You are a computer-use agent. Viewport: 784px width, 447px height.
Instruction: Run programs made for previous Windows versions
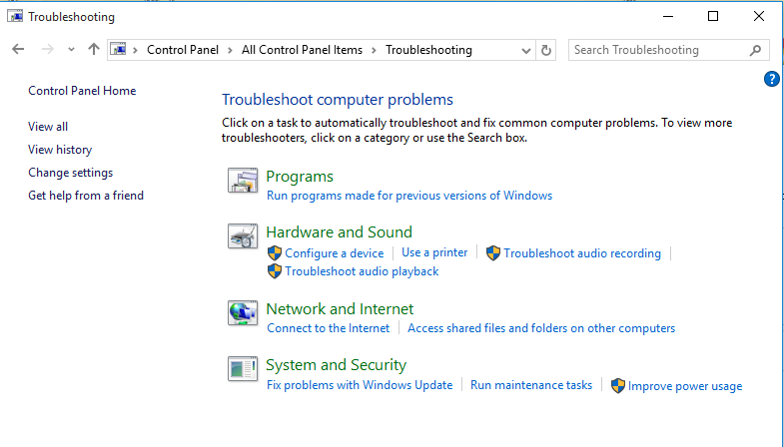click(409, 196)
